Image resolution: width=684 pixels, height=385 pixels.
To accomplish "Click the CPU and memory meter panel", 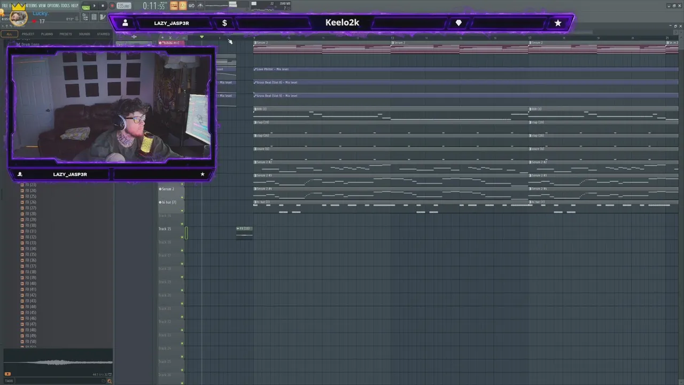I will click(x=270, y=5).
